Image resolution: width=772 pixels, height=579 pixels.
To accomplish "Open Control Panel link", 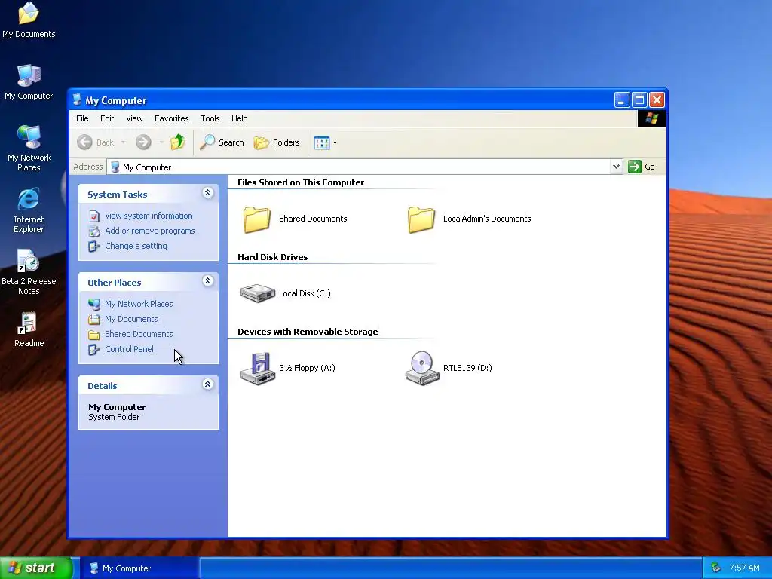I will [129, 349].
